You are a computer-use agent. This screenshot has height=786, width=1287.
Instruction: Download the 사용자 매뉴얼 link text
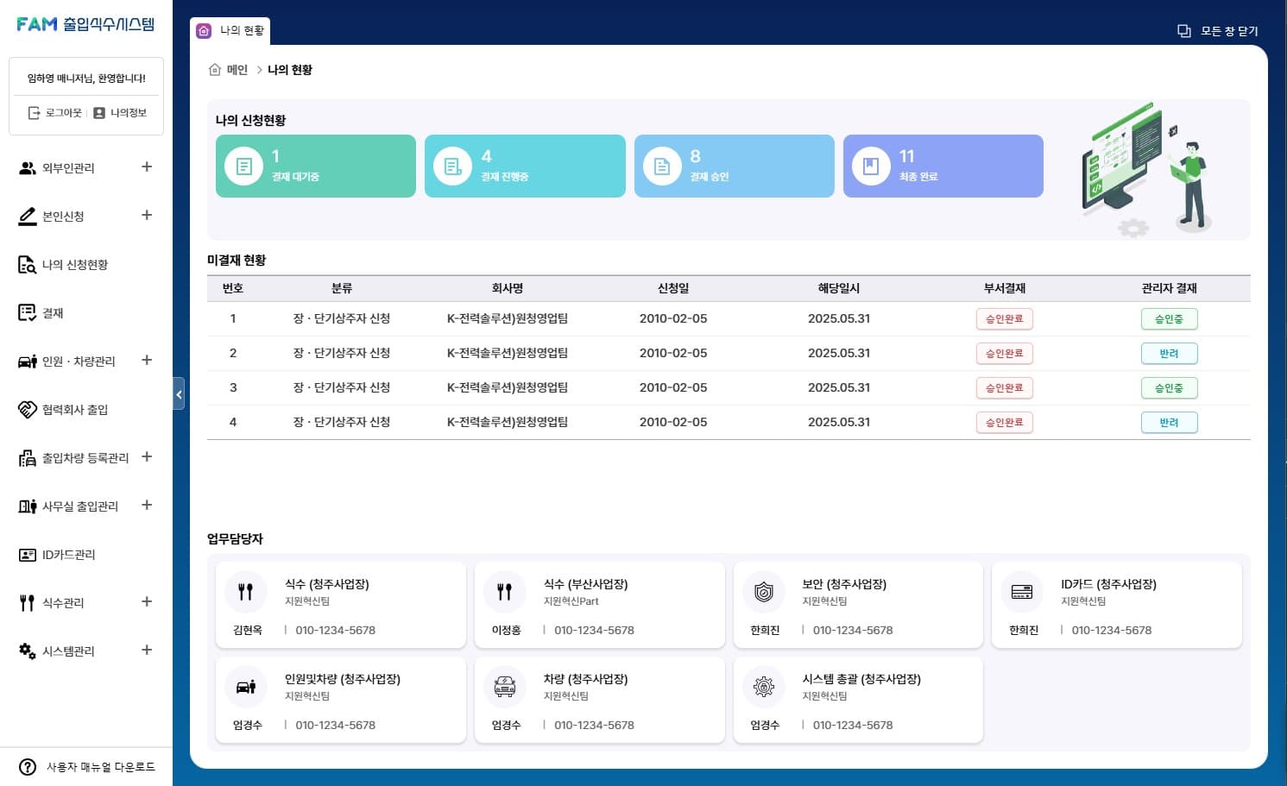point(101,767)
